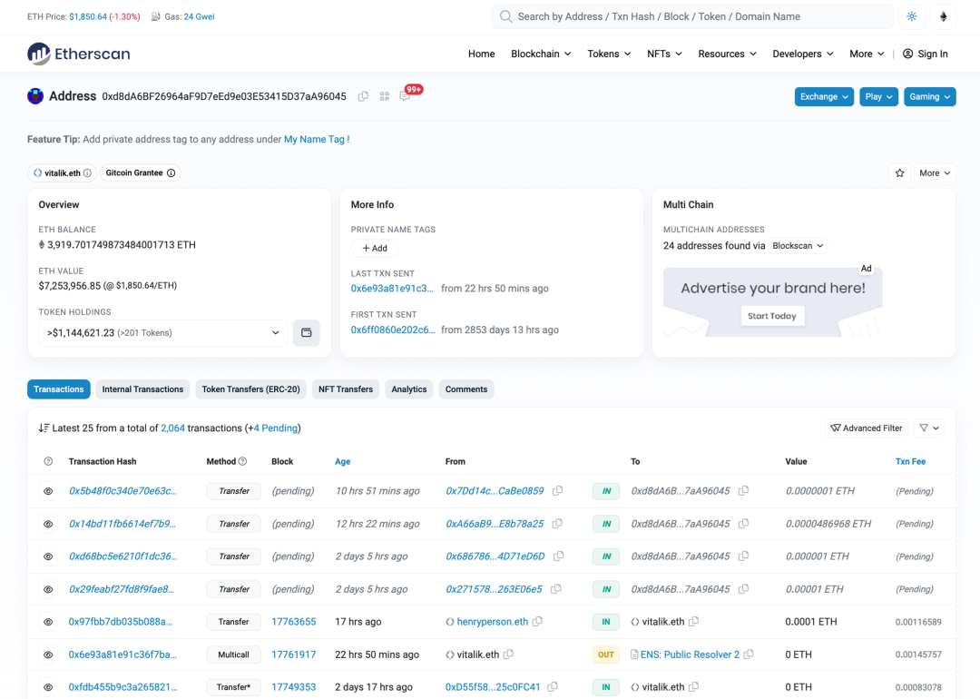This screenshot has width=980, height=699.
Task: Show the address QR code icon
Action: (x=384, y=96)
